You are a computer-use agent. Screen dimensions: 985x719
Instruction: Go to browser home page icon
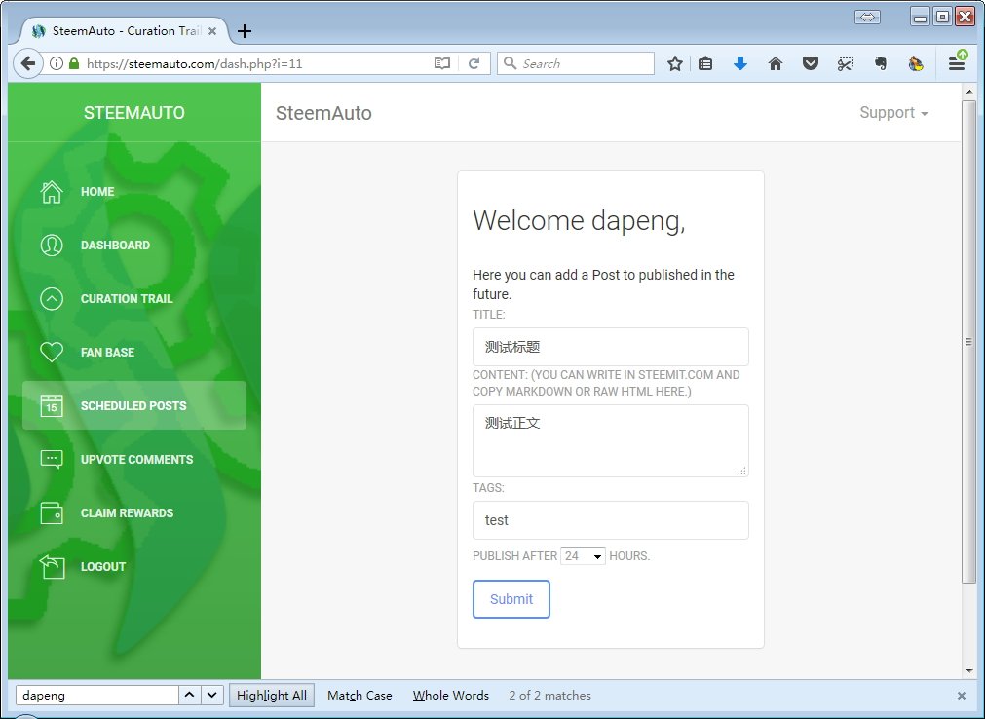[x=776, y=63]
